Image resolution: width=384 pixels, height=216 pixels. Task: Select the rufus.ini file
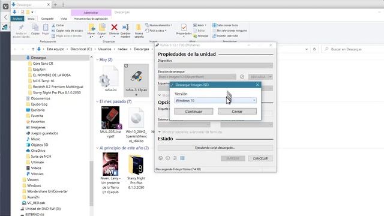[110, 79]
